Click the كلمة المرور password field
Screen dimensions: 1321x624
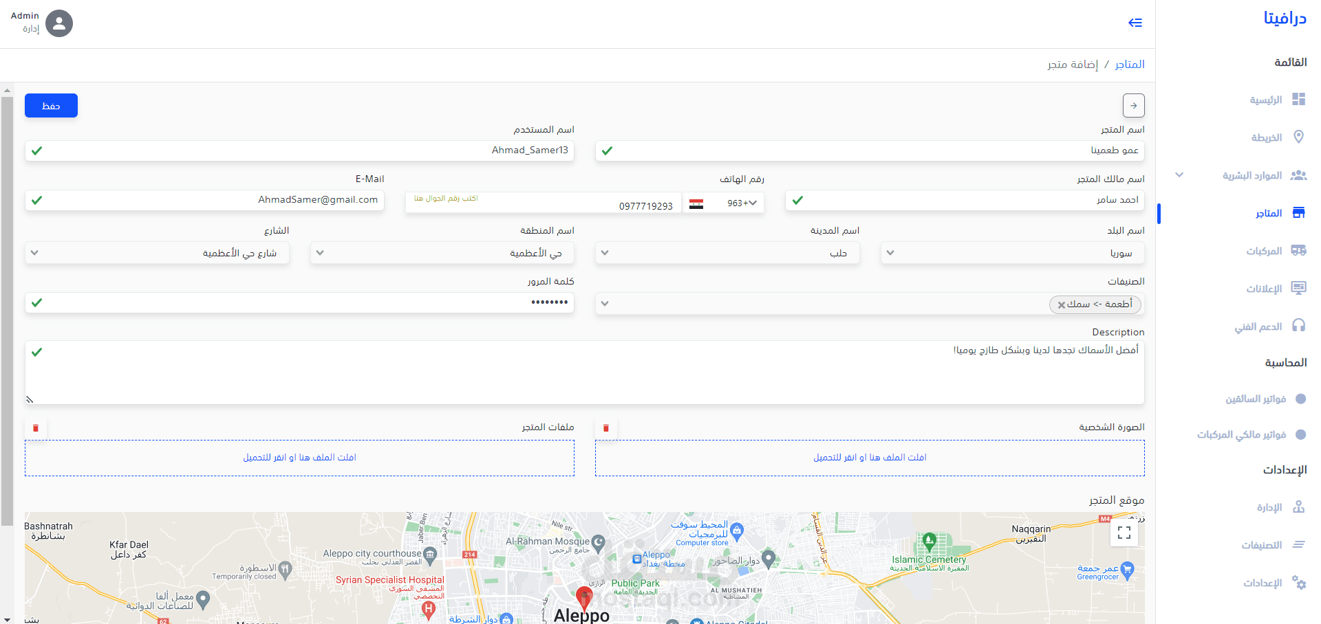tap(299, 303)
